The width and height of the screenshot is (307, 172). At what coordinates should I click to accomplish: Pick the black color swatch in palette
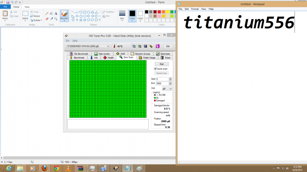coord(147,12)
